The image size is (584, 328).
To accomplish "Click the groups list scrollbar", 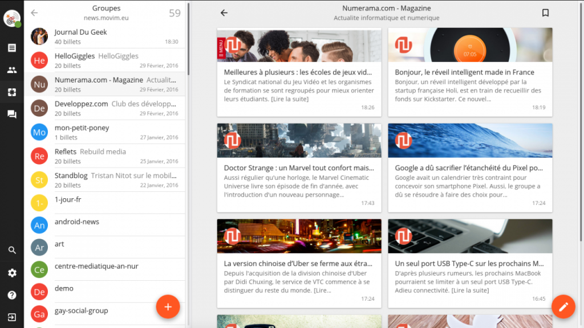I will (188, 39).
